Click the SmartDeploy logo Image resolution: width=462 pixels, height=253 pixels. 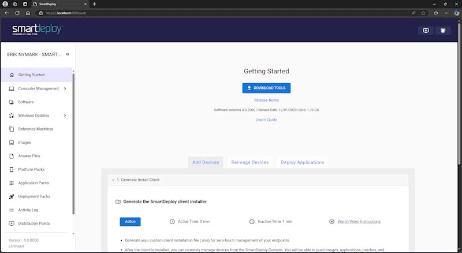point(37,30)
